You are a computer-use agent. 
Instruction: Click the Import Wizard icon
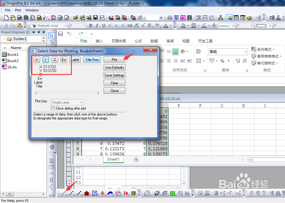pos(111,18)
